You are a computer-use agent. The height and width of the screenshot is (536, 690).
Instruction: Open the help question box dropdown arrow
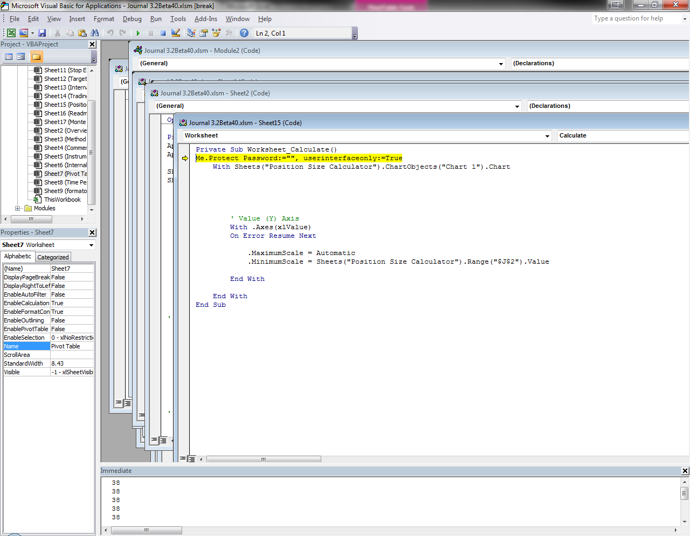point(685,19)
